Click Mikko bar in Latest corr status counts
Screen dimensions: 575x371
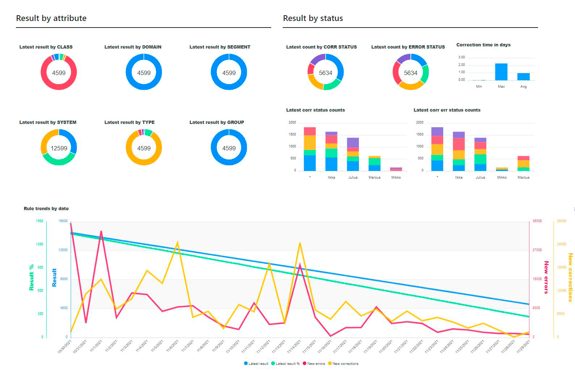[x=396, y=169]
